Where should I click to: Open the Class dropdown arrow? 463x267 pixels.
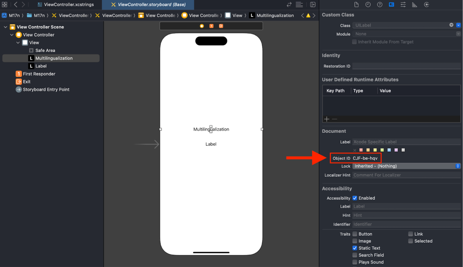(458, 25)
